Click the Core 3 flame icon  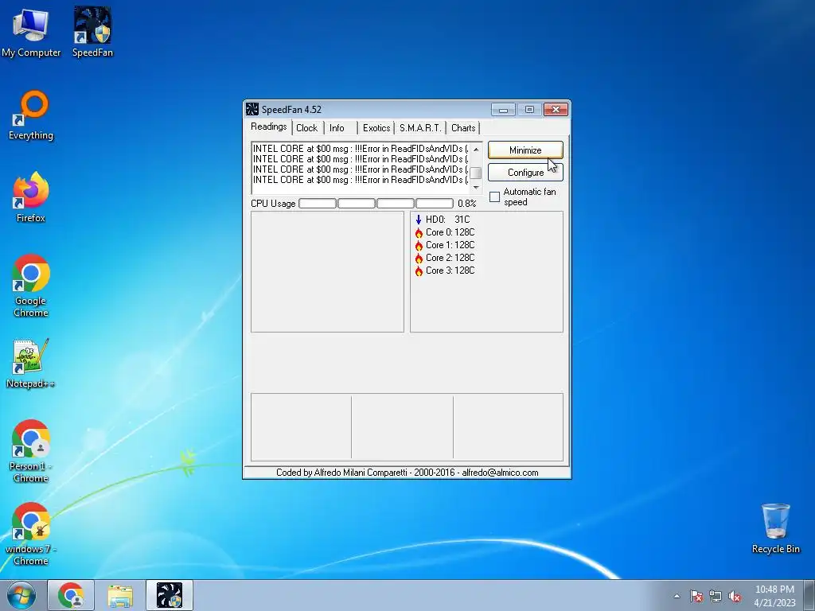pos(419,270)
